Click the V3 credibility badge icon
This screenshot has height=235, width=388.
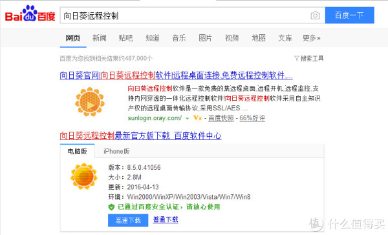(x=197, y=118)
